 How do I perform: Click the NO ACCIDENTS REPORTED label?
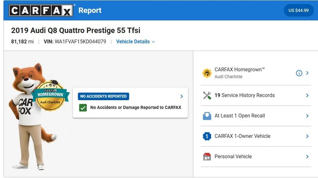pos(103,96)
